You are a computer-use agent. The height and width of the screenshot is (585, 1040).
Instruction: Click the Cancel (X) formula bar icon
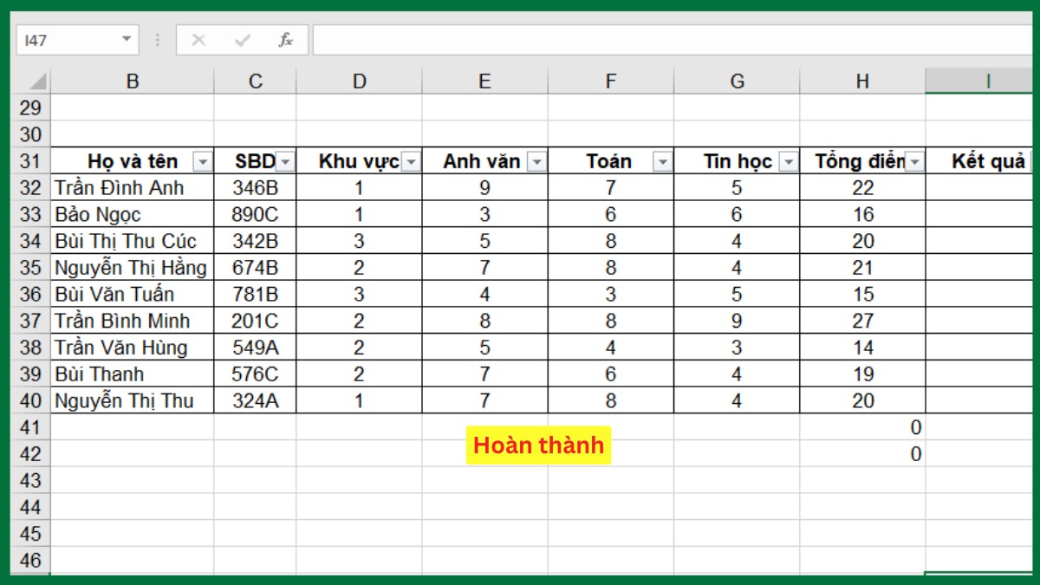pos(198,38)
